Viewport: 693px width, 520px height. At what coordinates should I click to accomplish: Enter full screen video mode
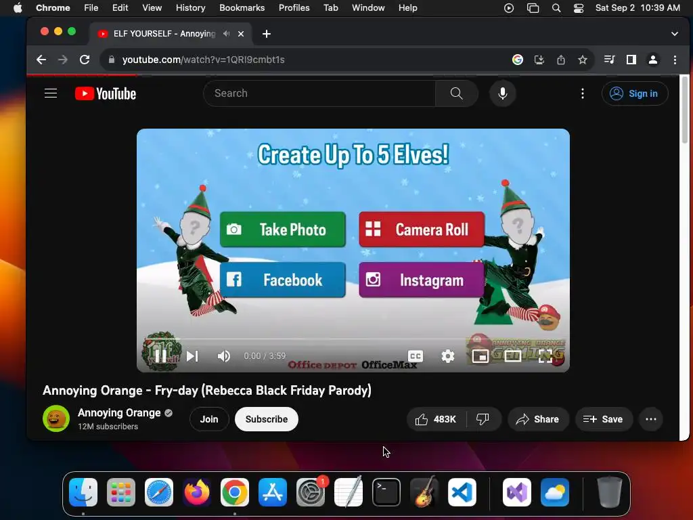tap(545, 356)
